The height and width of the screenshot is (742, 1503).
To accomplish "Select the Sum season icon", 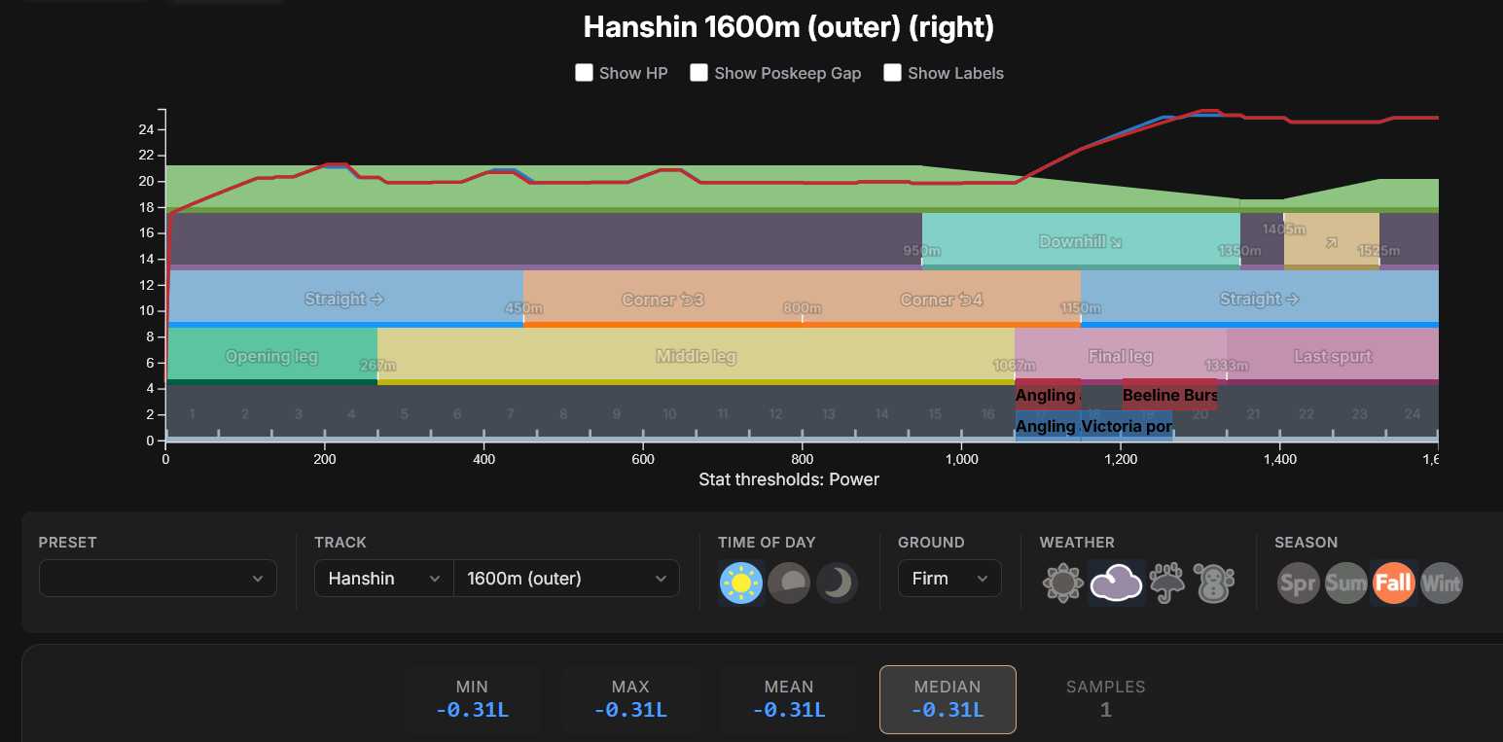I will (1345, 583).
